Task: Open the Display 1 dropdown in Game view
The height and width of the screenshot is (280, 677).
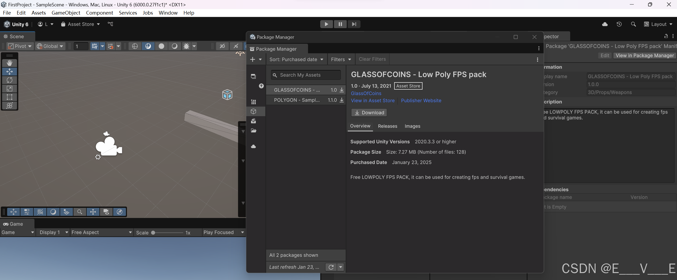Action: pyautogui.click(x=54, y=232)
